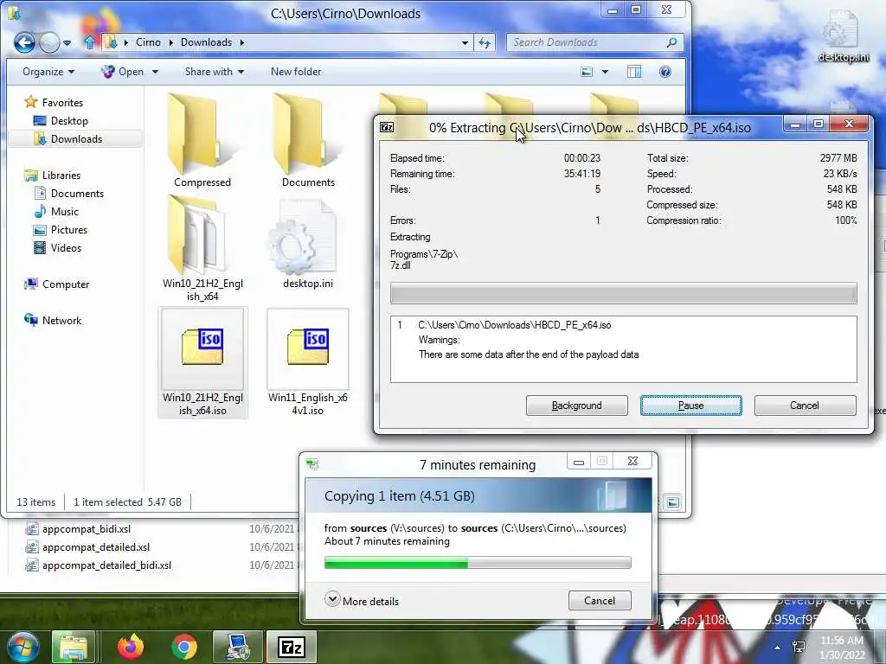This screenshot has width=886, height=664.
Task: Select Computer in navigation pane
Action: point(56,284)
